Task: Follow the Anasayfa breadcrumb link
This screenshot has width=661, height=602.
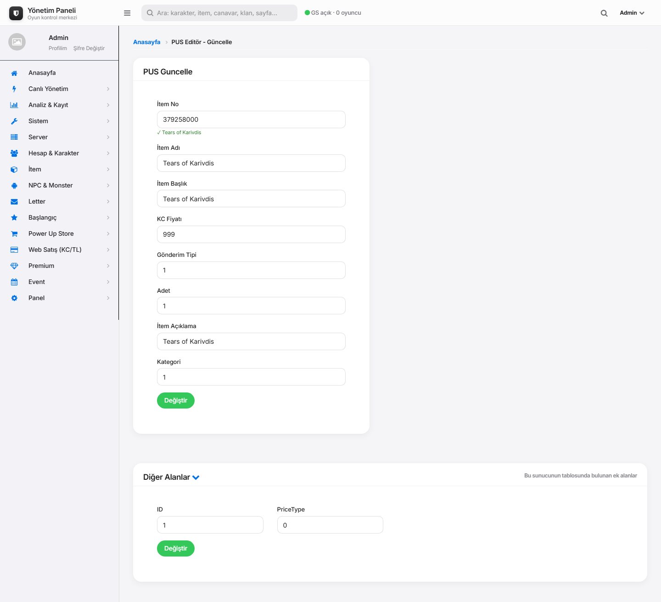Action: tap(147, 42)
